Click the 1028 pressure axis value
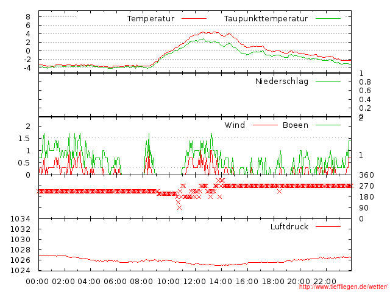This screenshot has width=390, height=292. click(20, 250)
